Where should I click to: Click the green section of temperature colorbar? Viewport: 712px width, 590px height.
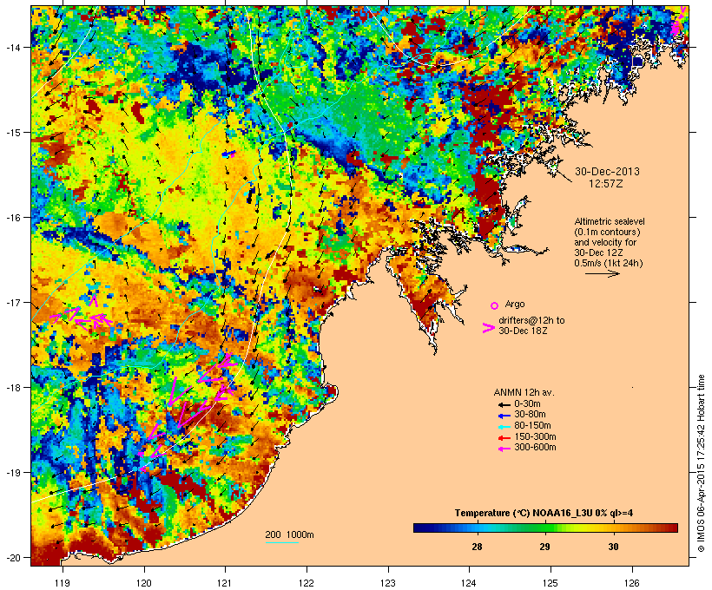(x=545, y=528)
